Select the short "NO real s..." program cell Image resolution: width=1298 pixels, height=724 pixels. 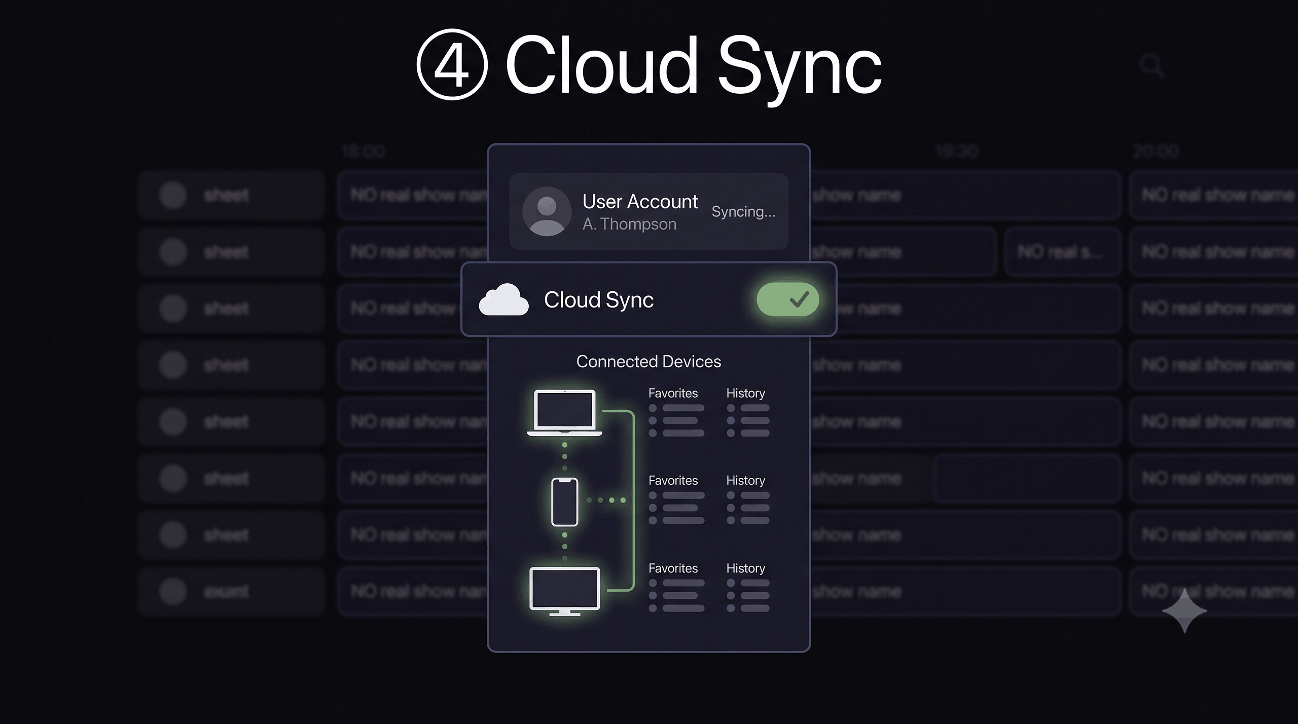(x=1062, y=252)
